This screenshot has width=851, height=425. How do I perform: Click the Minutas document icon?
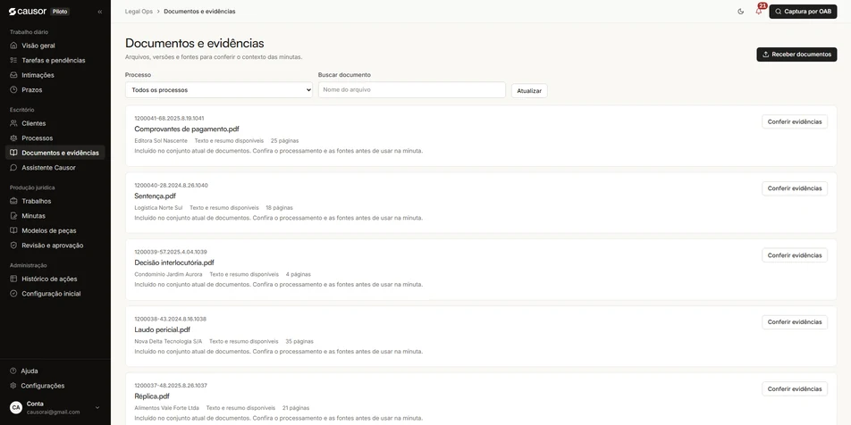(13, 216)
